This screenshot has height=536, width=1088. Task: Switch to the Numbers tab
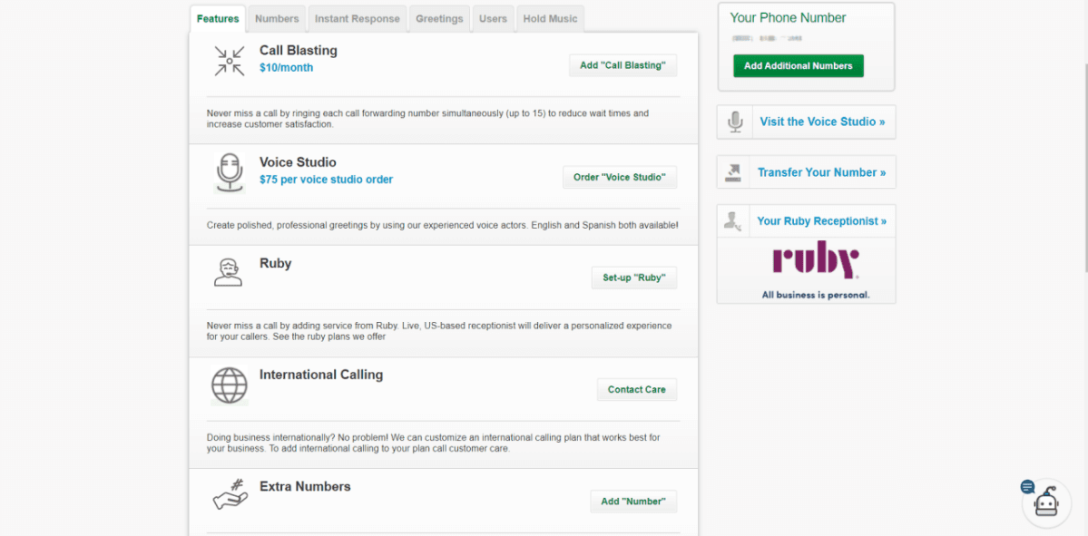[x=277, y=19]
